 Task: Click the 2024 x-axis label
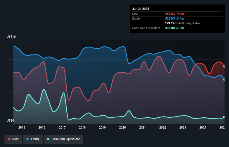(x=203, y=127)
